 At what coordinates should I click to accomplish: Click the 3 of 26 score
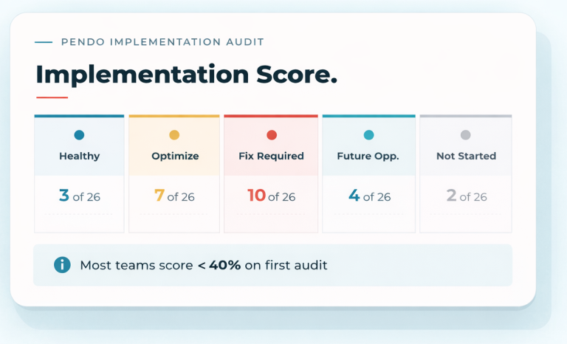tap(80, 196)
